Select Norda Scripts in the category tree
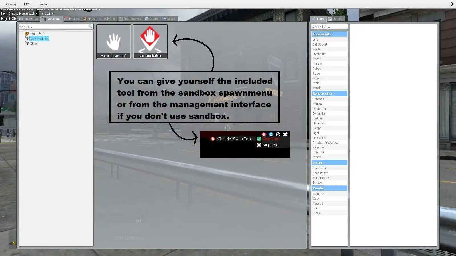Screen dimensions: 456x256 [x=39, y=39]
